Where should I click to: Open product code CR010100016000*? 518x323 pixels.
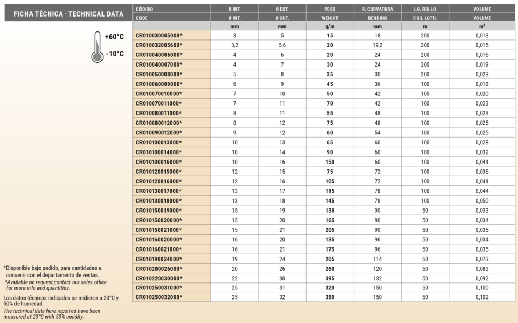159,162
